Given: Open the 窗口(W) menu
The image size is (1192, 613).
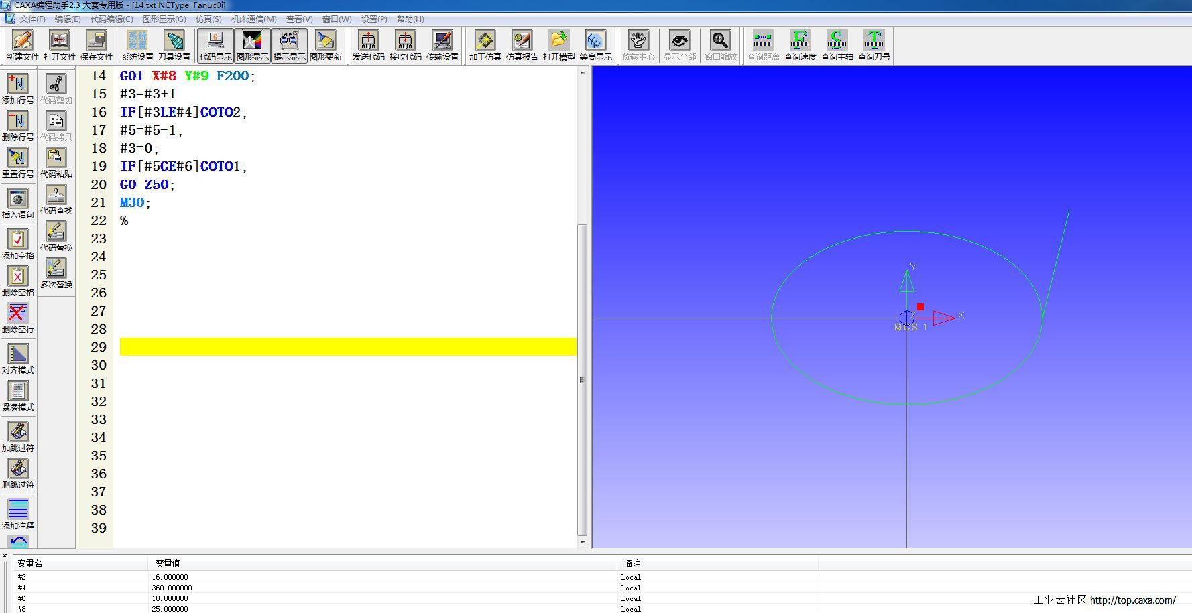Looking at the screenshot, I should pos(337,19).
